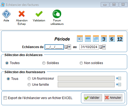Viewport: 128px width, 106px height.
Task: Open the Forum utilisateurs icon
Action: point(57,14)
